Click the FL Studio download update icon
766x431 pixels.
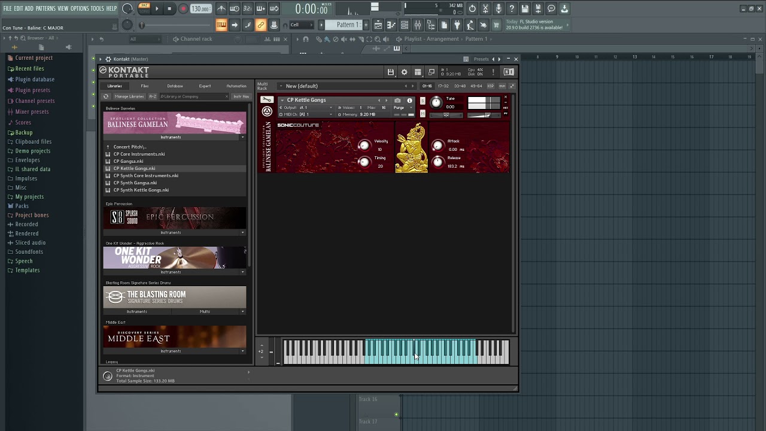(564, 8)
